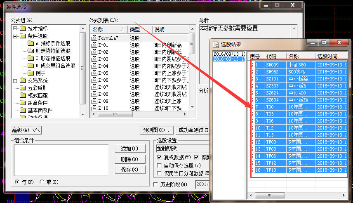The height and width of the screenshot is (203, 353).
Task: Expand the 技术指标 tree node
Action: tap(16, 28)
